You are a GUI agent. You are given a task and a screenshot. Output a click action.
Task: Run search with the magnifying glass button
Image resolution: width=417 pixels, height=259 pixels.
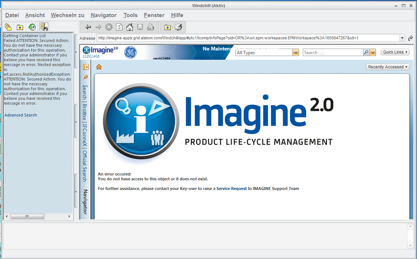[x=366, y=52]
